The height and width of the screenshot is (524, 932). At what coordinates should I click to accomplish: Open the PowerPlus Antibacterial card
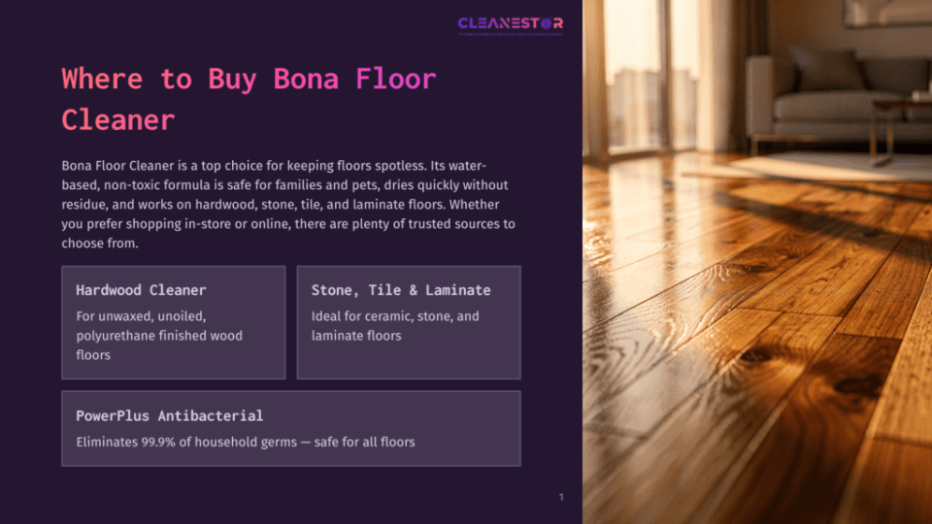point(291,428)
